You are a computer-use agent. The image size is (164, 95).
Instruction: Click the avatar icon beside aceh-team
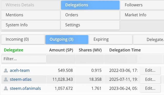(x=6, y=70)
